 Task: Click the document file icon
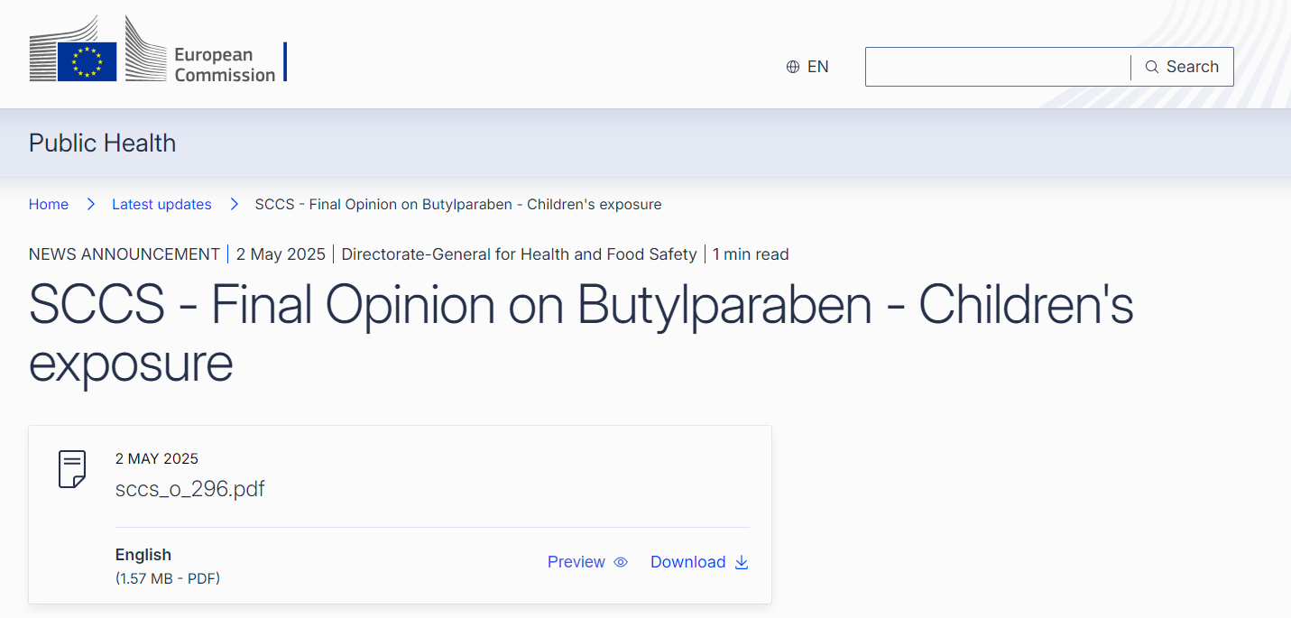pos(72,469)
